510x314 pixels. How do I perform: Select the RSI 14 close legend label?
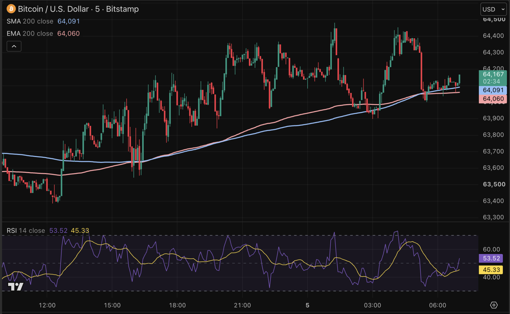point(26,230)
